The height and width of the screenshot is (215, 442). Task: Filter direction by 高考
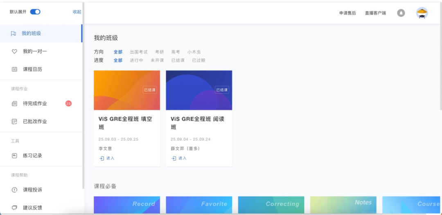pyautogui.click(x=176, y=52)
